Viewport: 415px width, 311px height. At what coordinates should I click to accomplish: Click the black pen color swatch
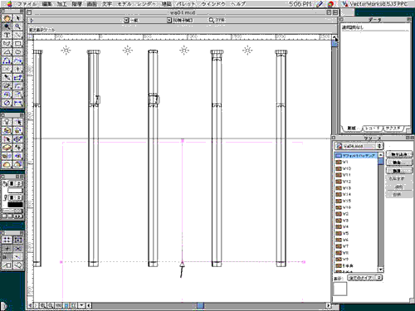click(x=15, y=205)
